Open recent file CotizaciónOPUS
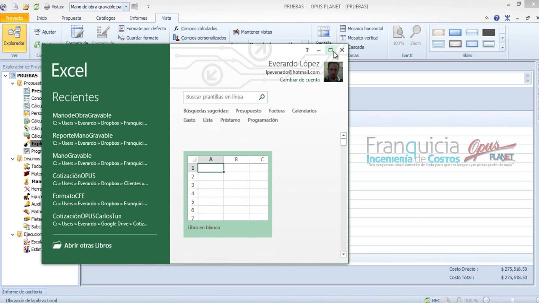539x303 pixels. point(100,180)
